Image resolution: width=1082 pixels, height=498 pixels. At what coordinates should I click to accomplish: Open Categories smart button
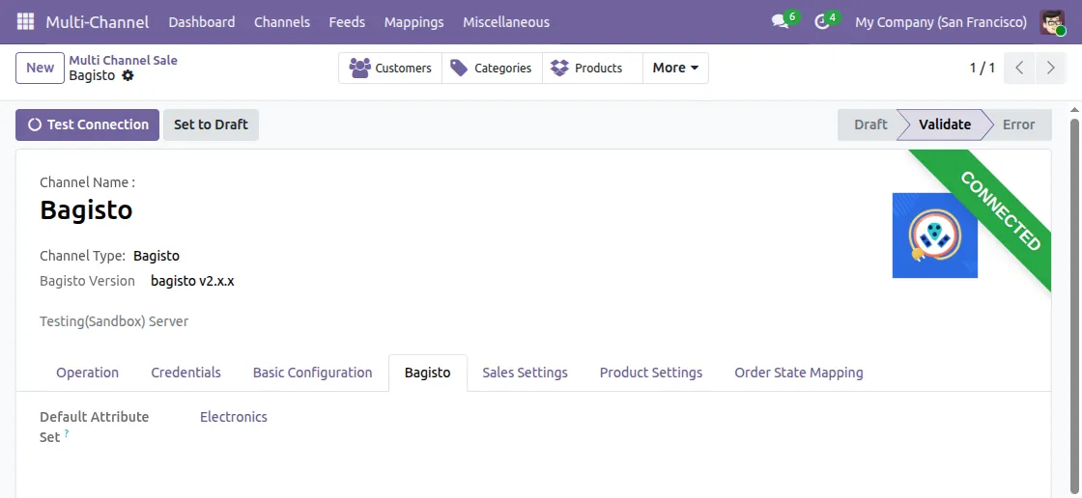click(492, 69)
